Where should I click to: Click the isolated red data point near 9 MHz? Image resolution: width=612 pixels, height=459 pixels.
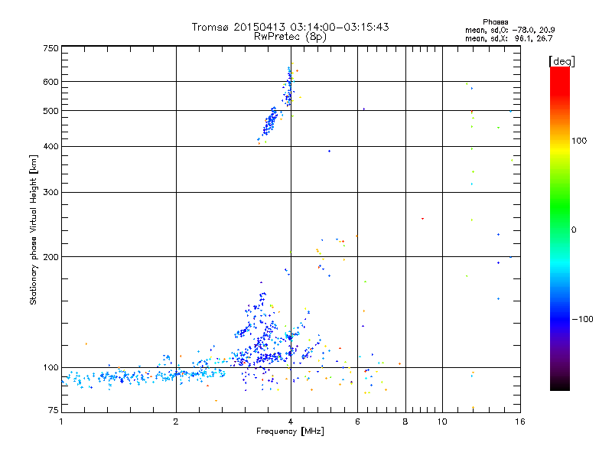tap(422, 219)
